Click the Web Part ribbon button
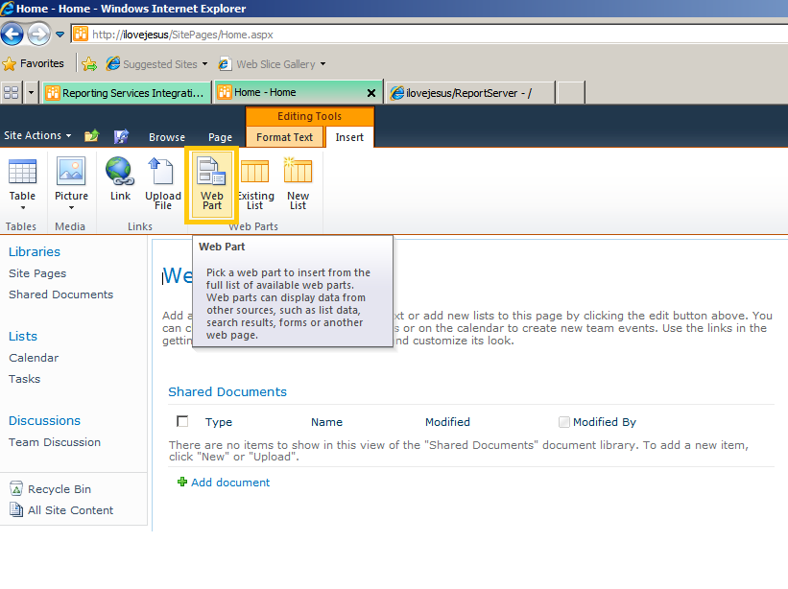 click(211, 185)
